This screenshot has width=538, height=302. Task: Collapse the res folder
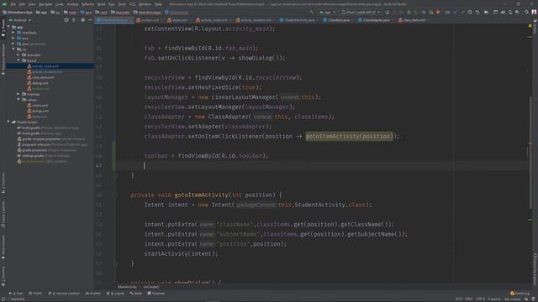click(x=13, y=49)
